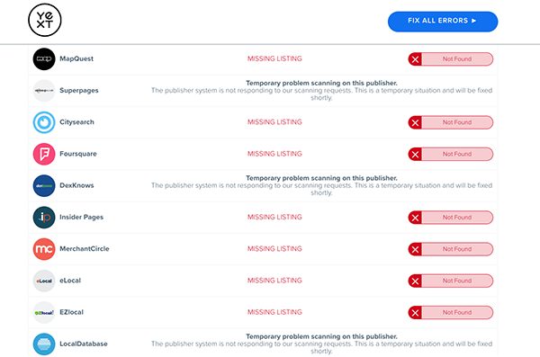Select the EZlocal publisher icon
This screenshot has width=540, height=357.
pyautogui.click(x=44, y=312)
